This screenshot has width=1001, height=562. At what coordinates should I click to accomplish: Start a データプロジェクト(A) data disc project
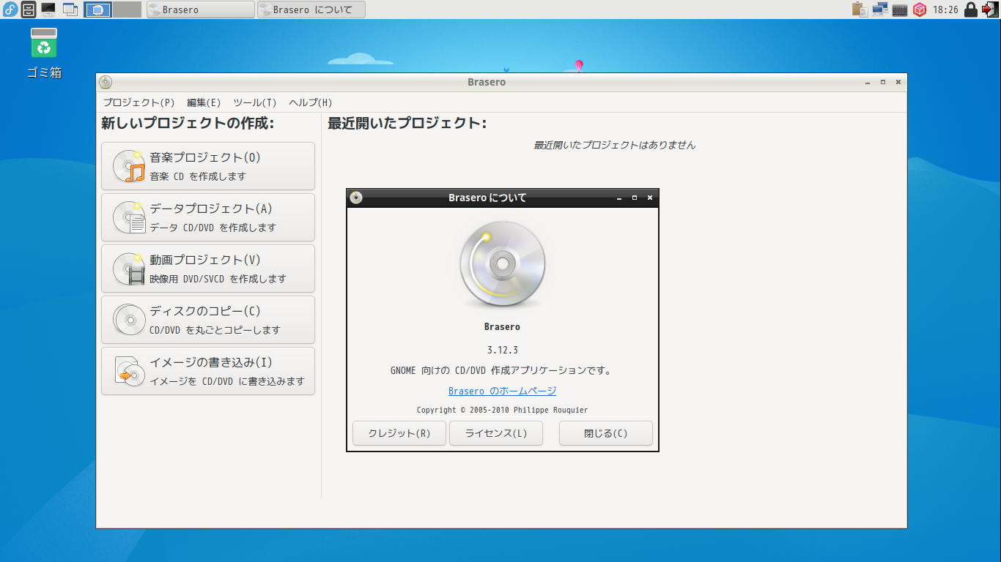pos(208,217)
